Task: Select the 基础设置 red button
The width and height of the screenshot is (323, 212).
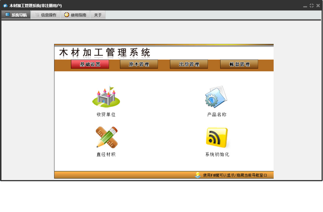Action: pos(90,64)
